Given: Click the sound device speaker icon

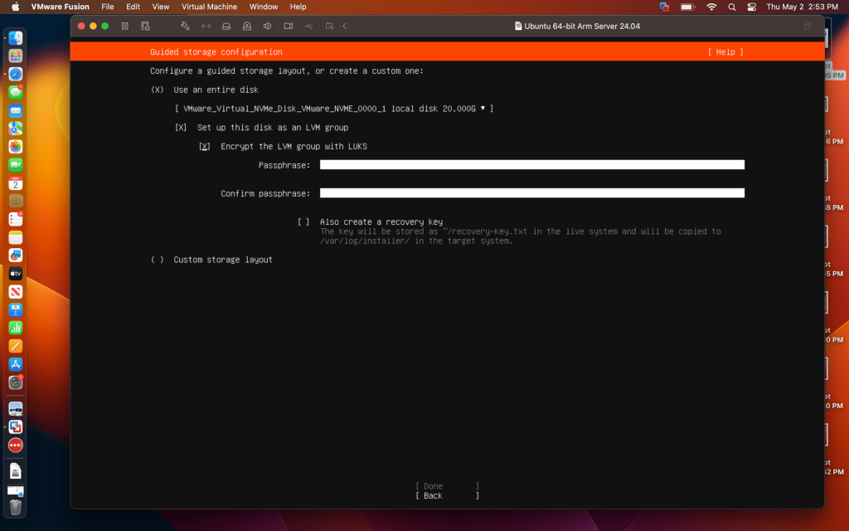Looking at the screenshot, I should click(267, 26).
